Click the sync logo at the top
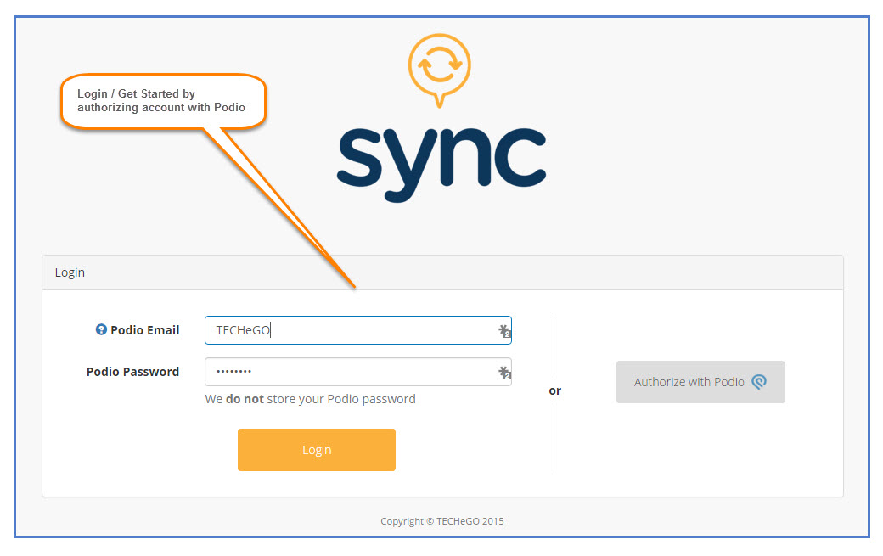883x556 pixels. [x=441, y=118]
